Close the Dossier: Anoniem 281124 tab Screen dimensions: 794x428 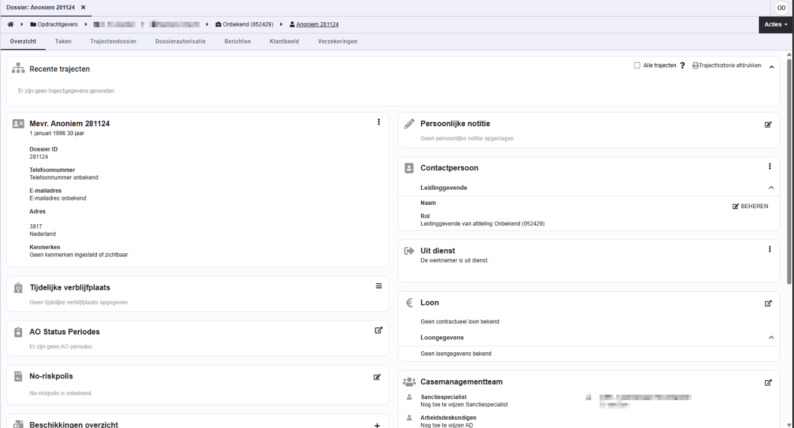[83, 7]
